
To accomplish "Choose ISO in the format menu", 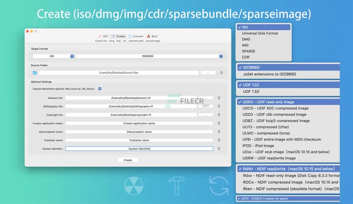I will coord(263,27).
